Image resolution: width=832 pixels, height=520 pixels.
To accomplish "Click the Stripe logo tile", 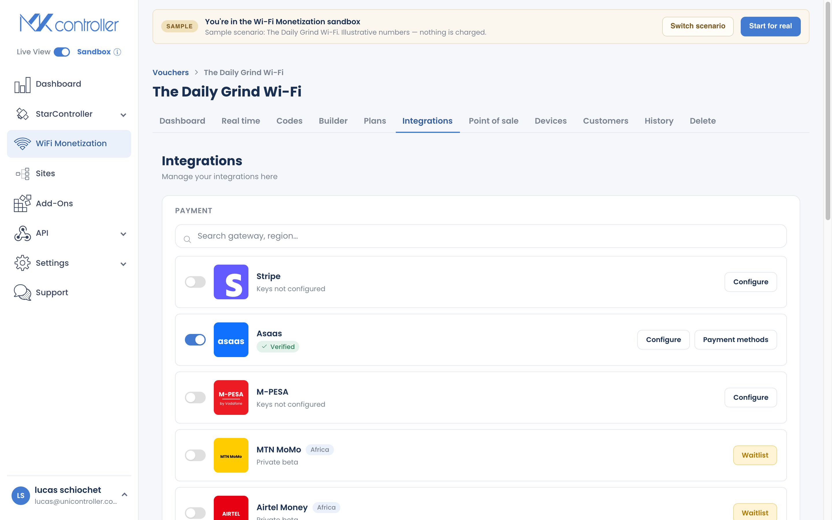I will (x=231, y=282).
